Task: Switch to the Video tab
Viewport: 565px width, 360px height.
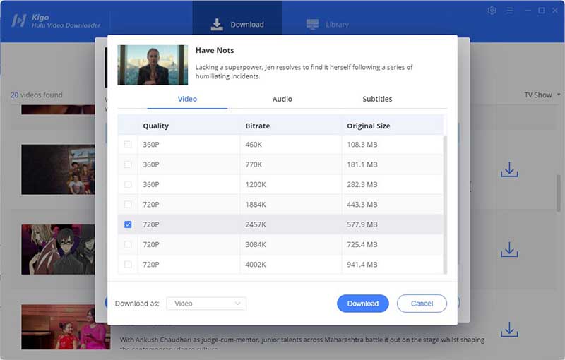Action: [x=187, y=99]
